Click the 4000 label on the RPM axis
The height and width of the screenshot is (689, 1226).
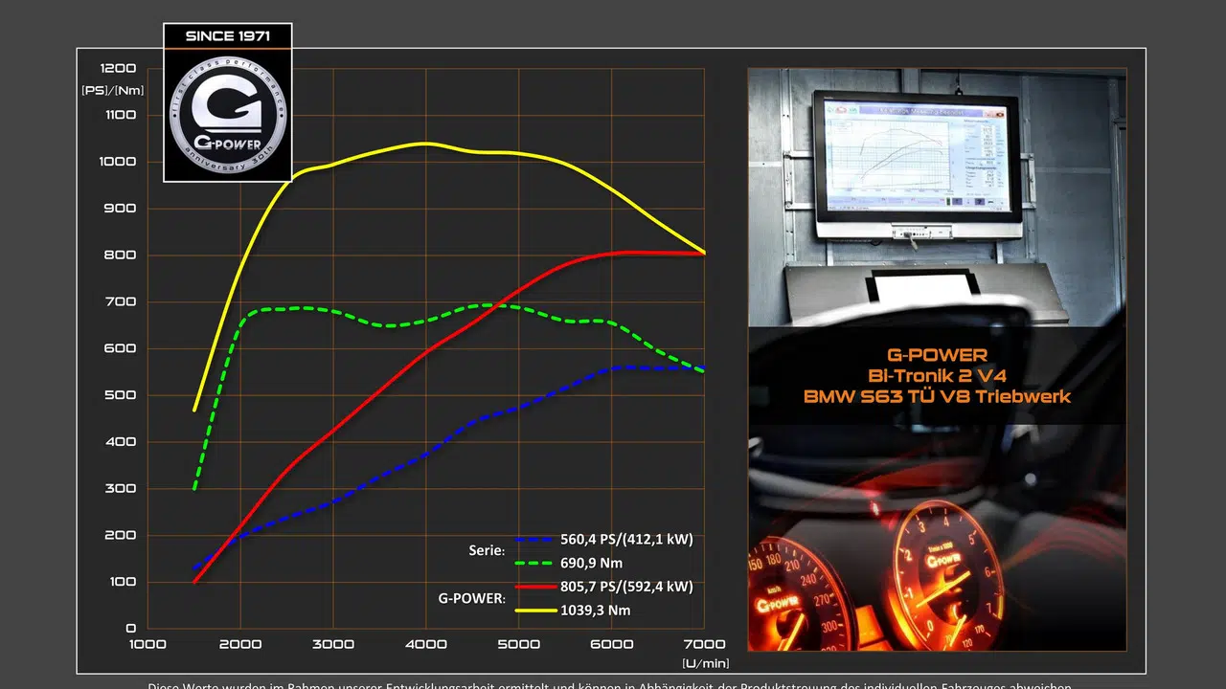(425, 644)
